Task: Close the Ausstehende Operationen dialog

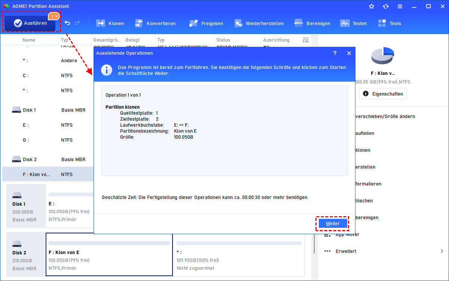Action: click(349, 53)
